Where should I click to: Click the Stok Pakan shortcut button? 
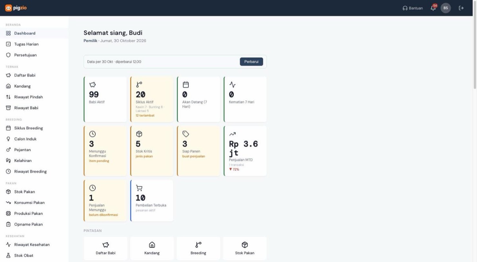245,249
